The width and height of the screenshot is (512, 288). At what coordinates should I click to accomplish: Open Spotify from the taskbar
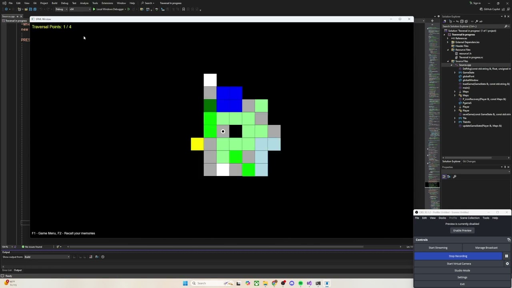tap(300, 283)
